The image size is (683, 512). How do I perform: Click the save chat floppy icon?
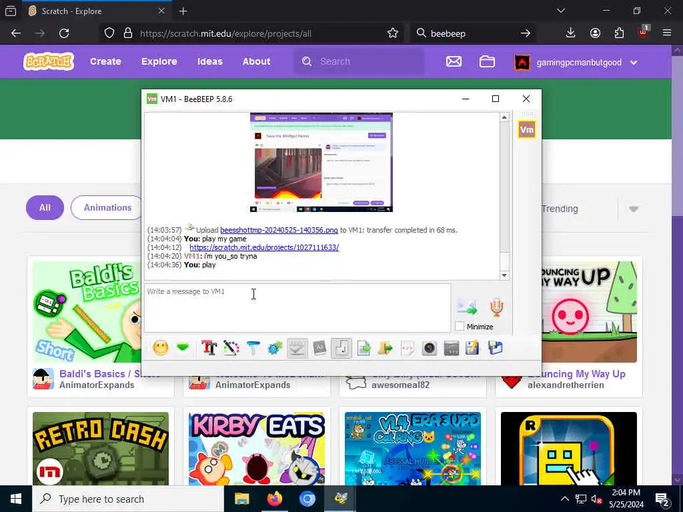click(x=496, y=347)
